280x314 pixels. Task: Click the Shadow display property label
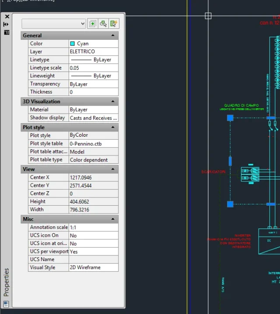[x=47, y=117]
